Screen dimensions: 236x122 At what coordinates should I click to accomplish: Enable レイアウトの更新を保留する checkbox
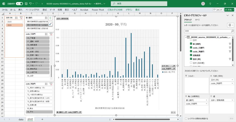pyautogui.click(x=186, y=119)
